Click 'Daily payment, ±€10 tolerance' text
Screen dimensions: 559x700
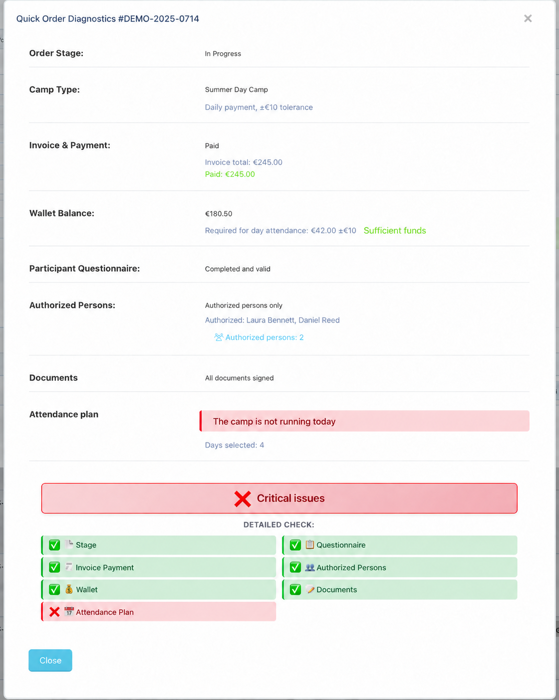(x=259, y=107)
